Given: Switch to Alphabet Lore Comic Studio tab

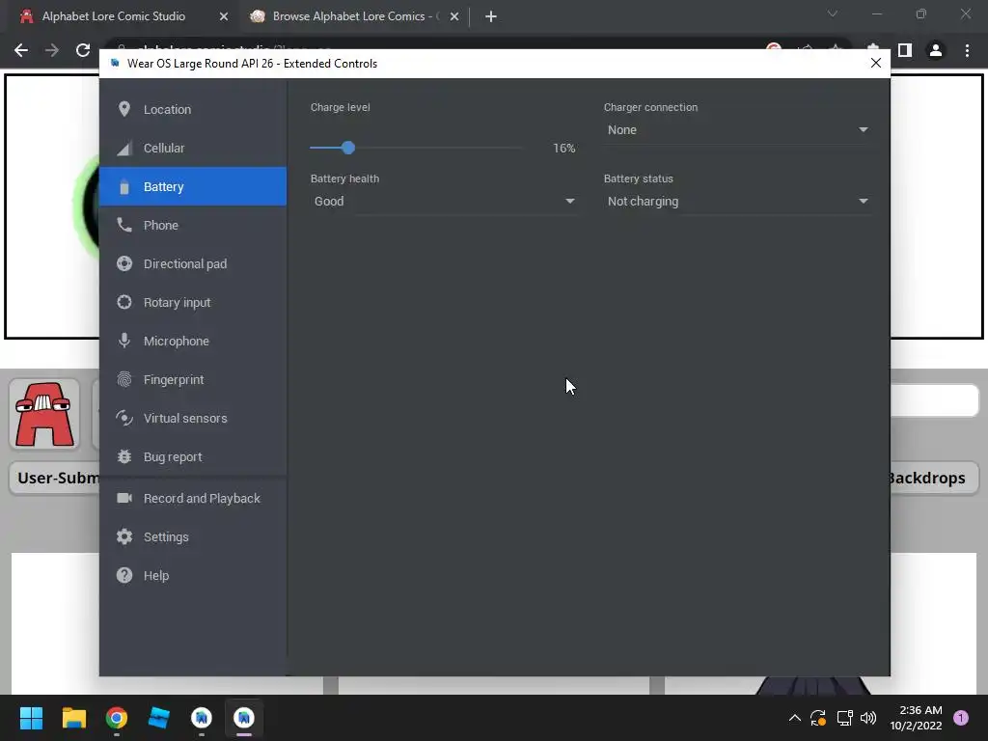Looking at the screenshot, I should tap(119, 16).
